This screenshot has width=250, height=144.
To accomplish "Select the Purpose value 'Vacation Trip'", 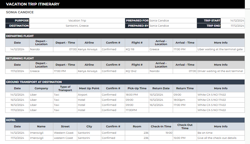I will click(77, 21).
